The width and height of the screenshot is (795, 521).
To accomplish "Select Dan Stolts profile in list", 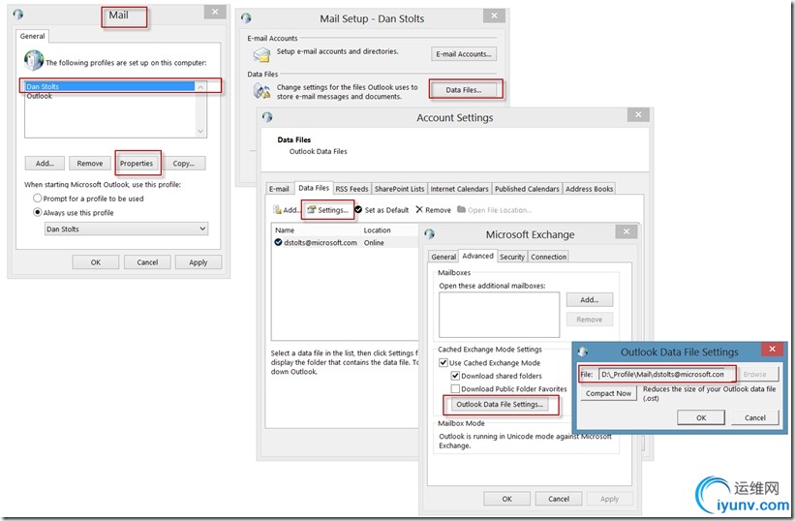I will coord(110,86).
